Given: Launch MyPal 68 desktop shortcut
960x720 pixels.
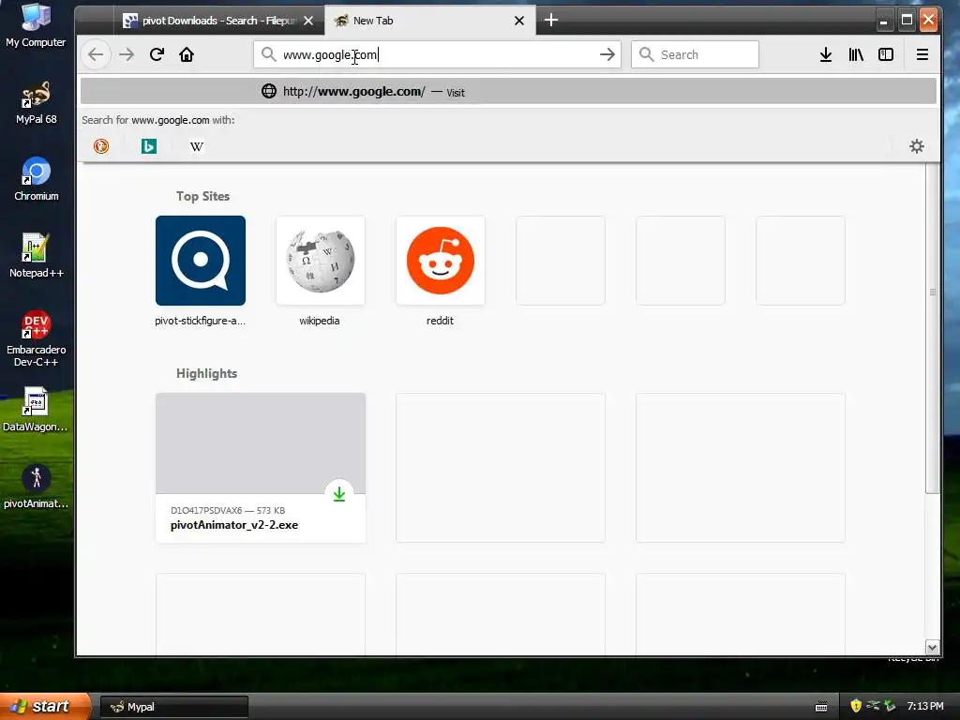Looking at the screenshot, I should [x=36, y=102].
